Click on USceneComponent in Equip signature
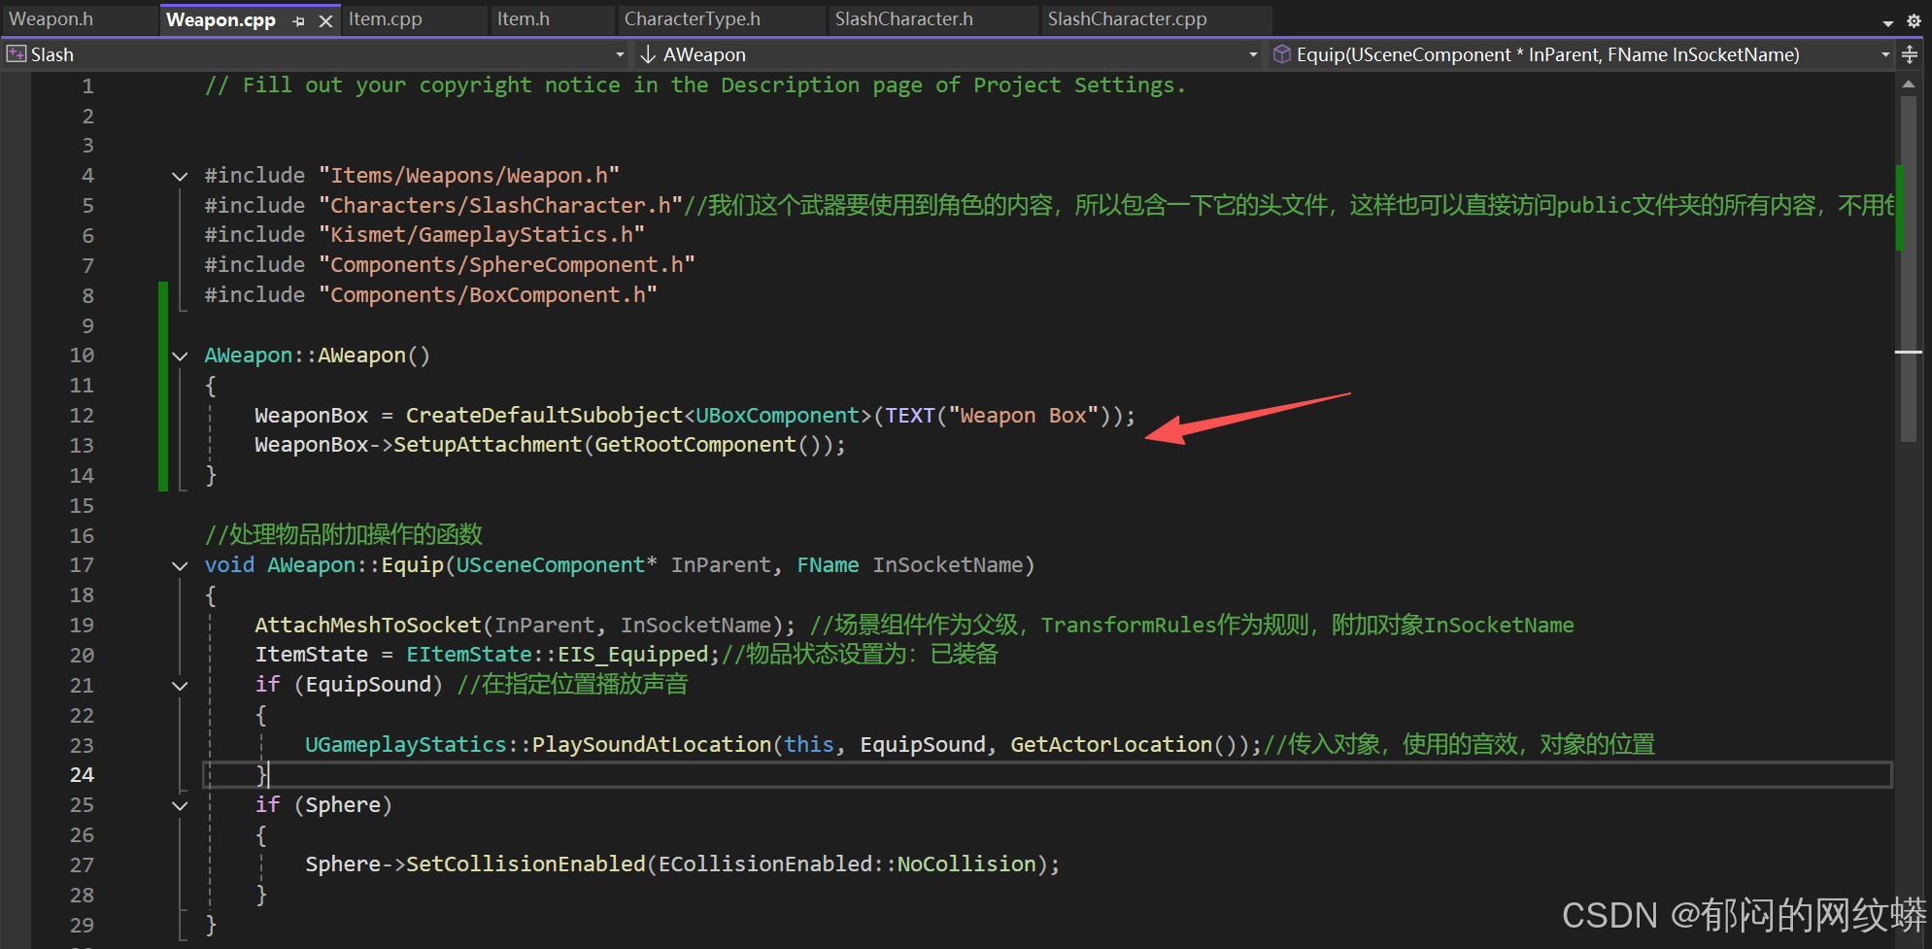1932x949 pixels. 551,565
